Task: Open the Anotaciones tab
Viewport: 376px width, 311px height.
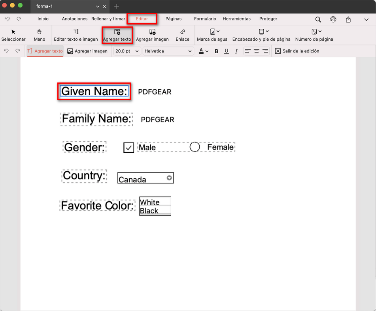Action: pyautogui.click(x=75, y=19)
